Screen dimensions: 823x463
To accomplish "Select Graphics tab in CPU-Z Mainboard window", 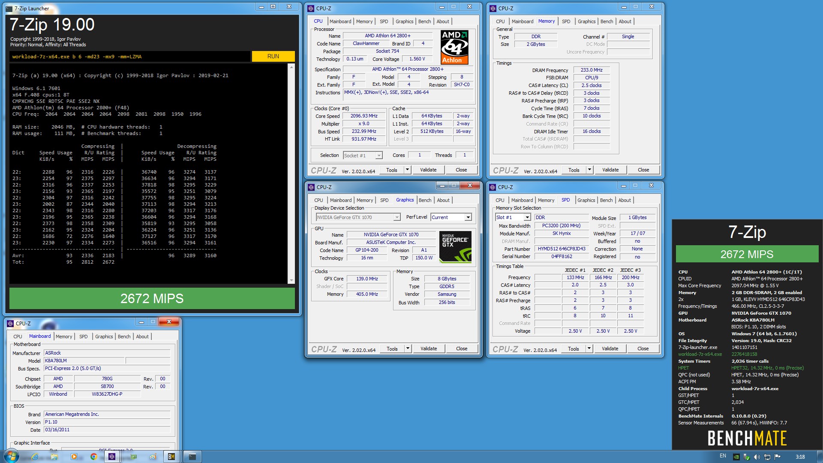I will click(x=104, y=337).
